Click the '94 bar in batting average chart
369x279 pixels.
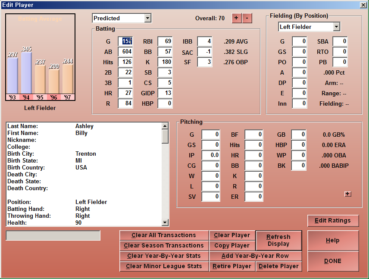27,72
